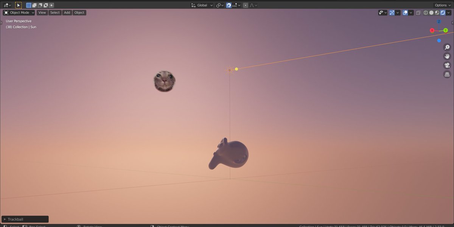The image size is (454, 227).
Task: Open the Object menu
Action: (79, 12)
